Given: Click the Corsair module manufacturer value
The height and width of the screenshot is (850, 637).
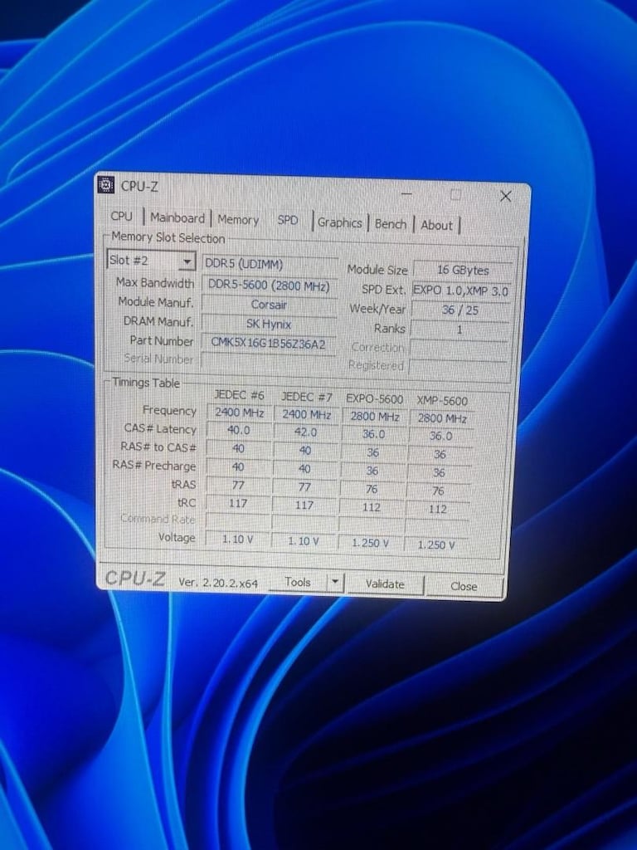Looking at the screenshot, I should pyautogui.click(x=269, y=305).
